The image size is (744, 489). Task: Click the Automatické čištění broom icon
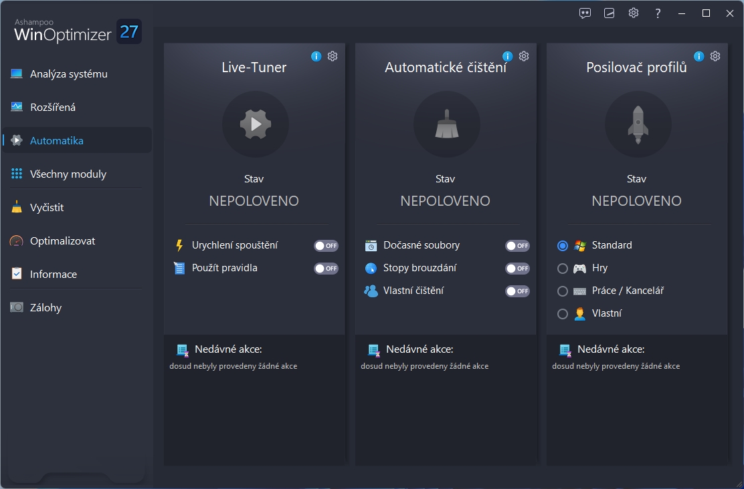(x=446, y=124)
